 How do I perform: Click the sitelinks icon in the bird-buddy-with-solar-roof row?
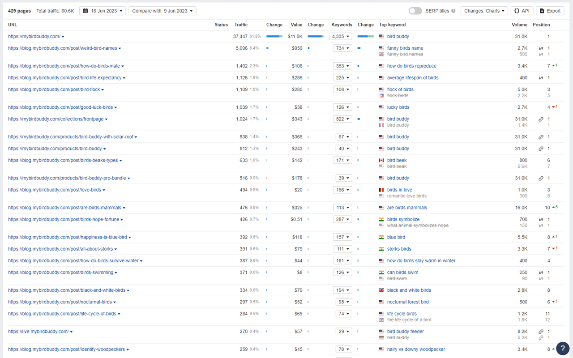click(x=541, y=137)
